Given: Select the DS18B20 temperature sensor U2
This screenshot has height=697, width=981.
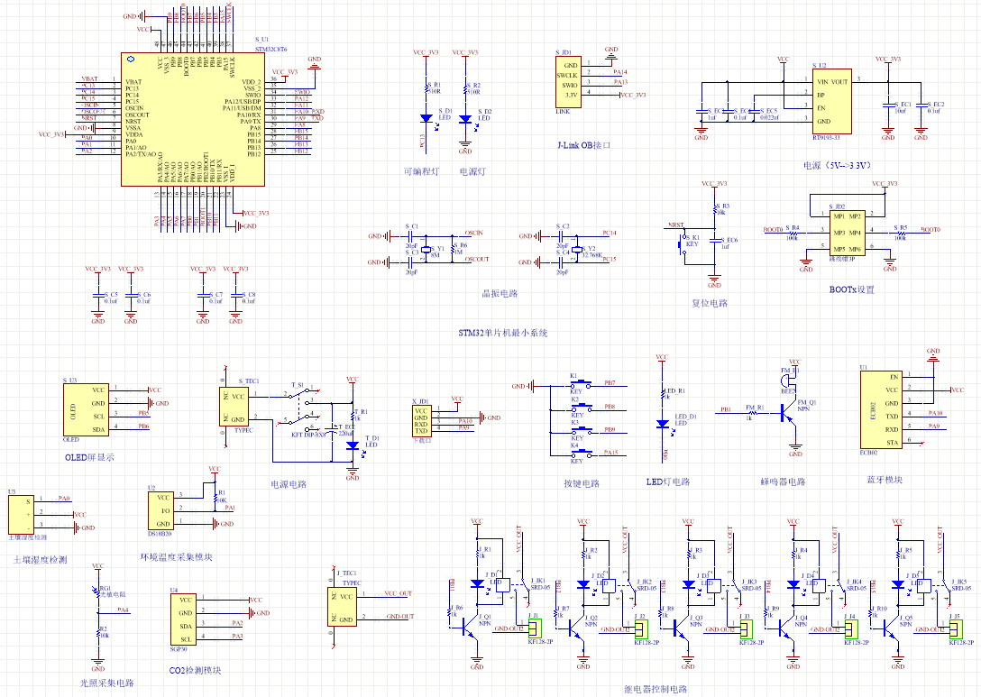Looking at the screenshot, I should click(x=163, y=510).
